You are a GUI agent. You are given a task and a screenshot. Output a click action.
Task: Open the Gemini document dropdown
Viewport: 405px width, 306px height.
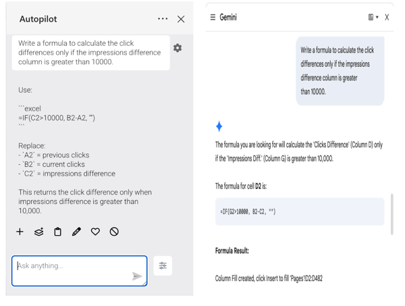(x=373, y=18)
